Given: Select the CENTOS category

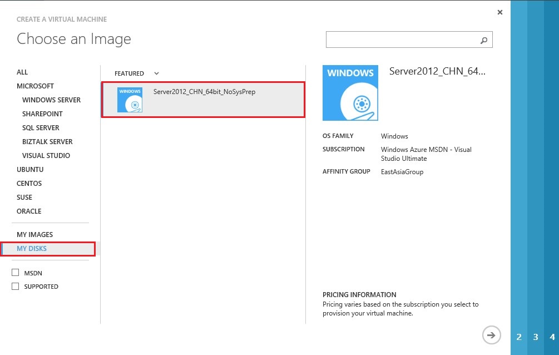Looking at the screenshot, I should (x=29, y=184).
